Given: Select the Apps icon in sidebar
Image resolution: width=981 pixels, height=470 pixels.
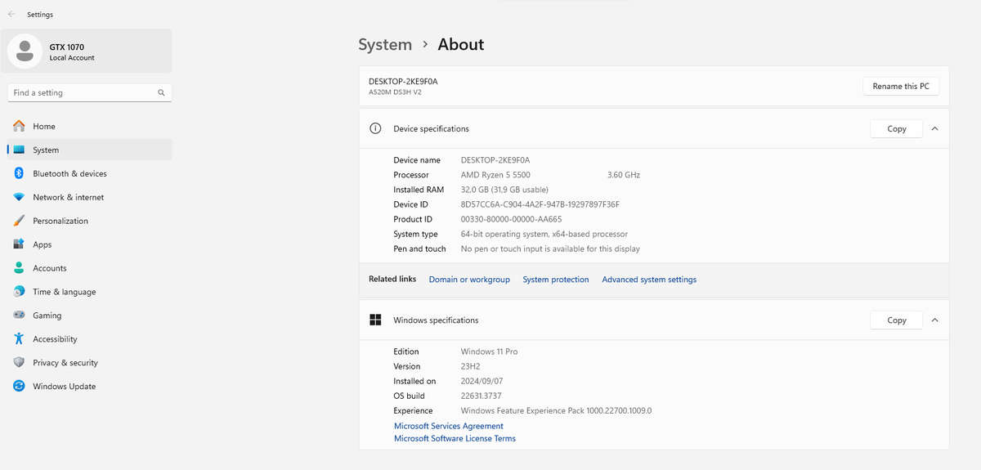Looking at the screenshot, I should (x=19, y=244).
